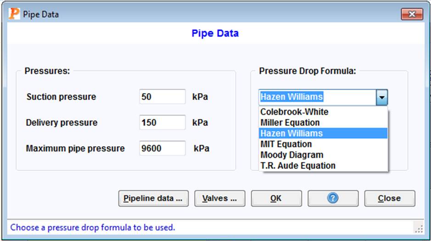Click the Maximum pipe pressure field 9600
This screenshot has width=431, height=241.
click(162, 148)
